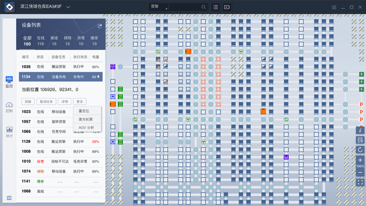Viewport: 366px width, 206px height.
Task: Open the 统计 statistics sidebar view
Action: pos(9,132)
